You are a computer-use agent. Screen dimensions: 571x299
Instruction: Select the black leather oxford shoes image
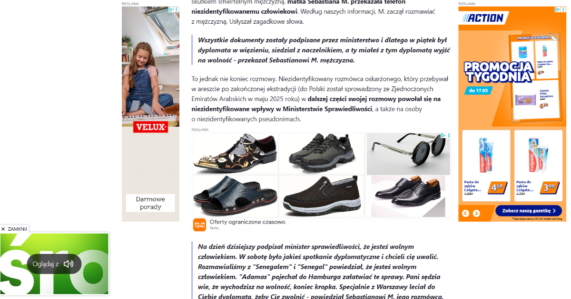[408, 196]
